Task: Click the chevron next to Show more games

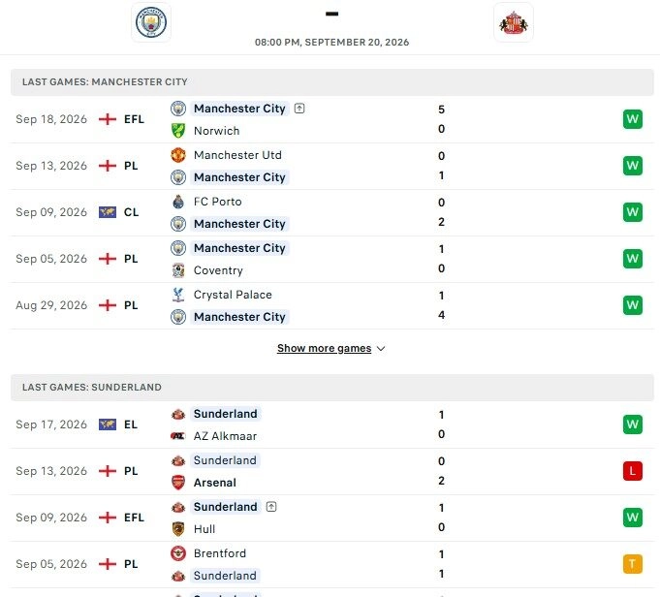Action: (x=381, y=349)
